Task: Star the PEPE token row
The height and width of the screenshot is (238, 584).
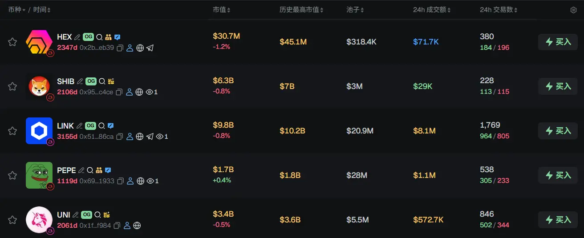Action: click(x=12, y=175)
